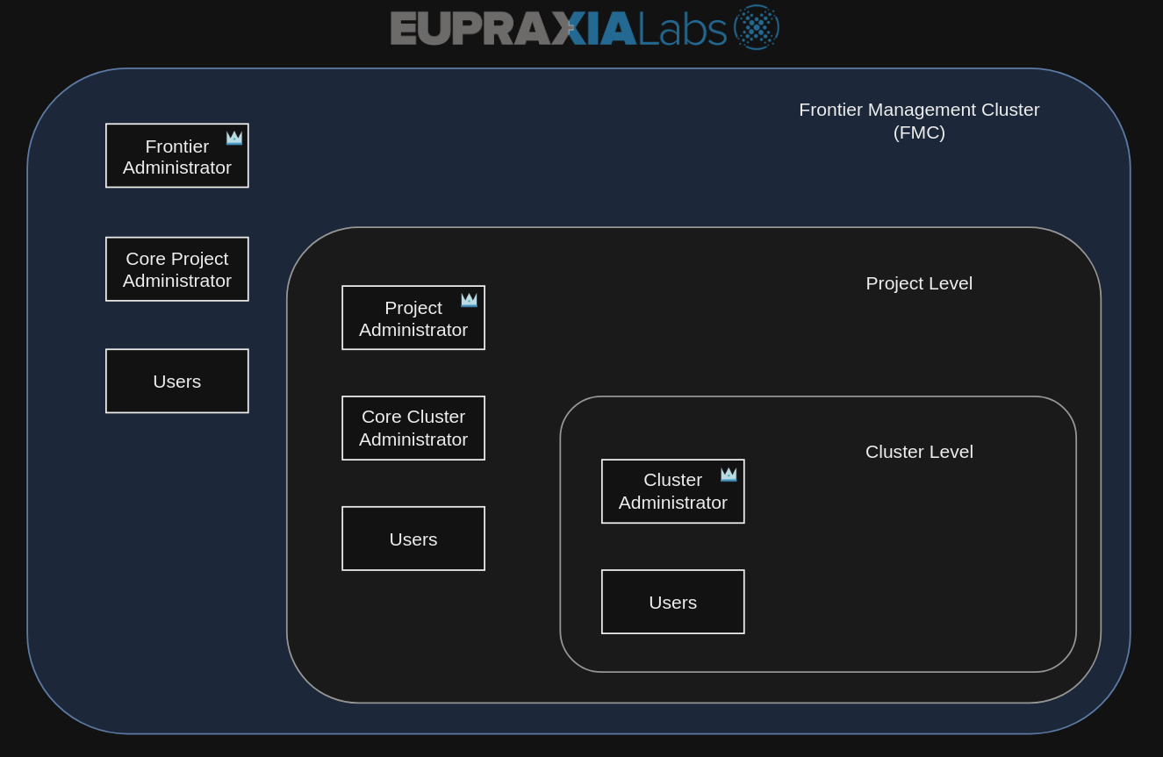Click the crown icon on Project Administrator

click(470, 300)
